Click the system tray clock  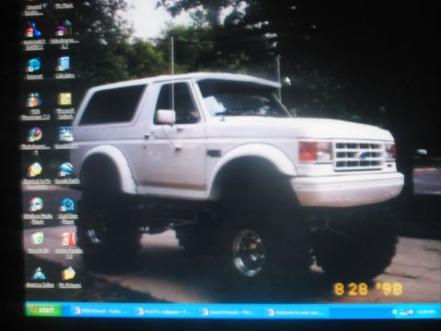coord(426,312)
